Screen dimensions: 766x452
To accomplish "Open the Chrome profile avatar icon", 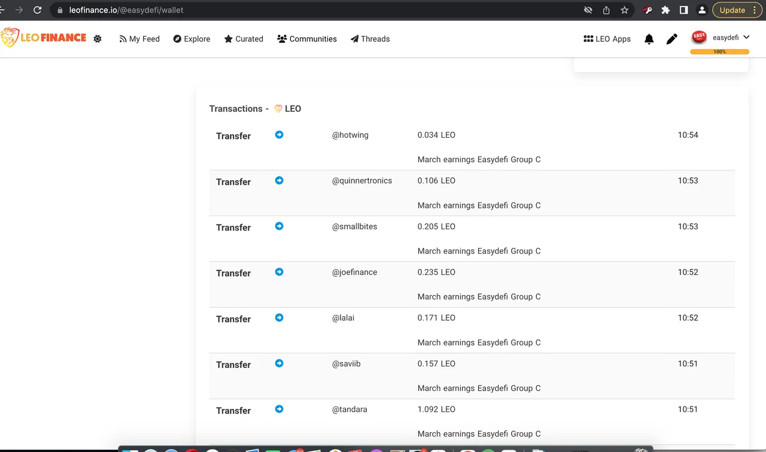I will point(702,10).
